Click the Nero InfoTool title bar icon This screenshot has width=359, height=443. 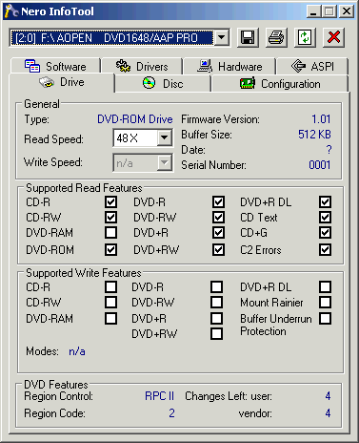click(11, 11)
